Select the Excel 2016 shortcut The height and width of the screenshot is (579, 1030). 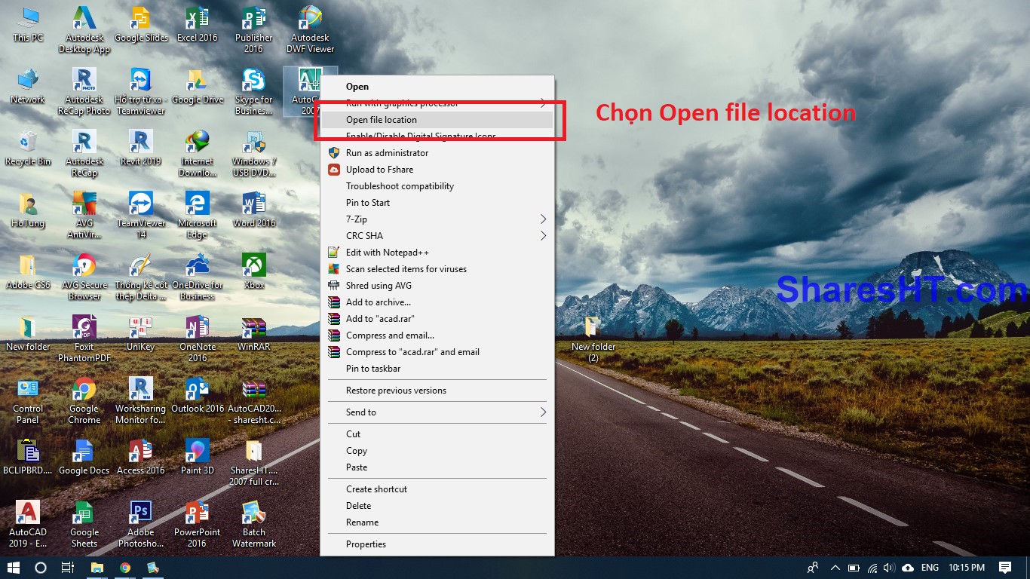pos(198,25)
